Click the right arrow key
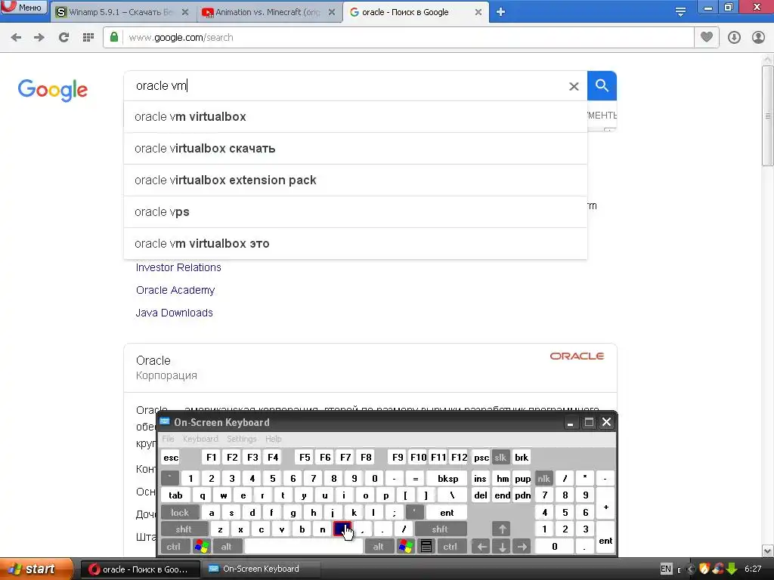 (522, 547)
